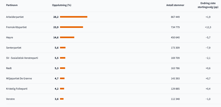Select Høyre's orange support bar
The image size is (221, 107).
(67, 37)
